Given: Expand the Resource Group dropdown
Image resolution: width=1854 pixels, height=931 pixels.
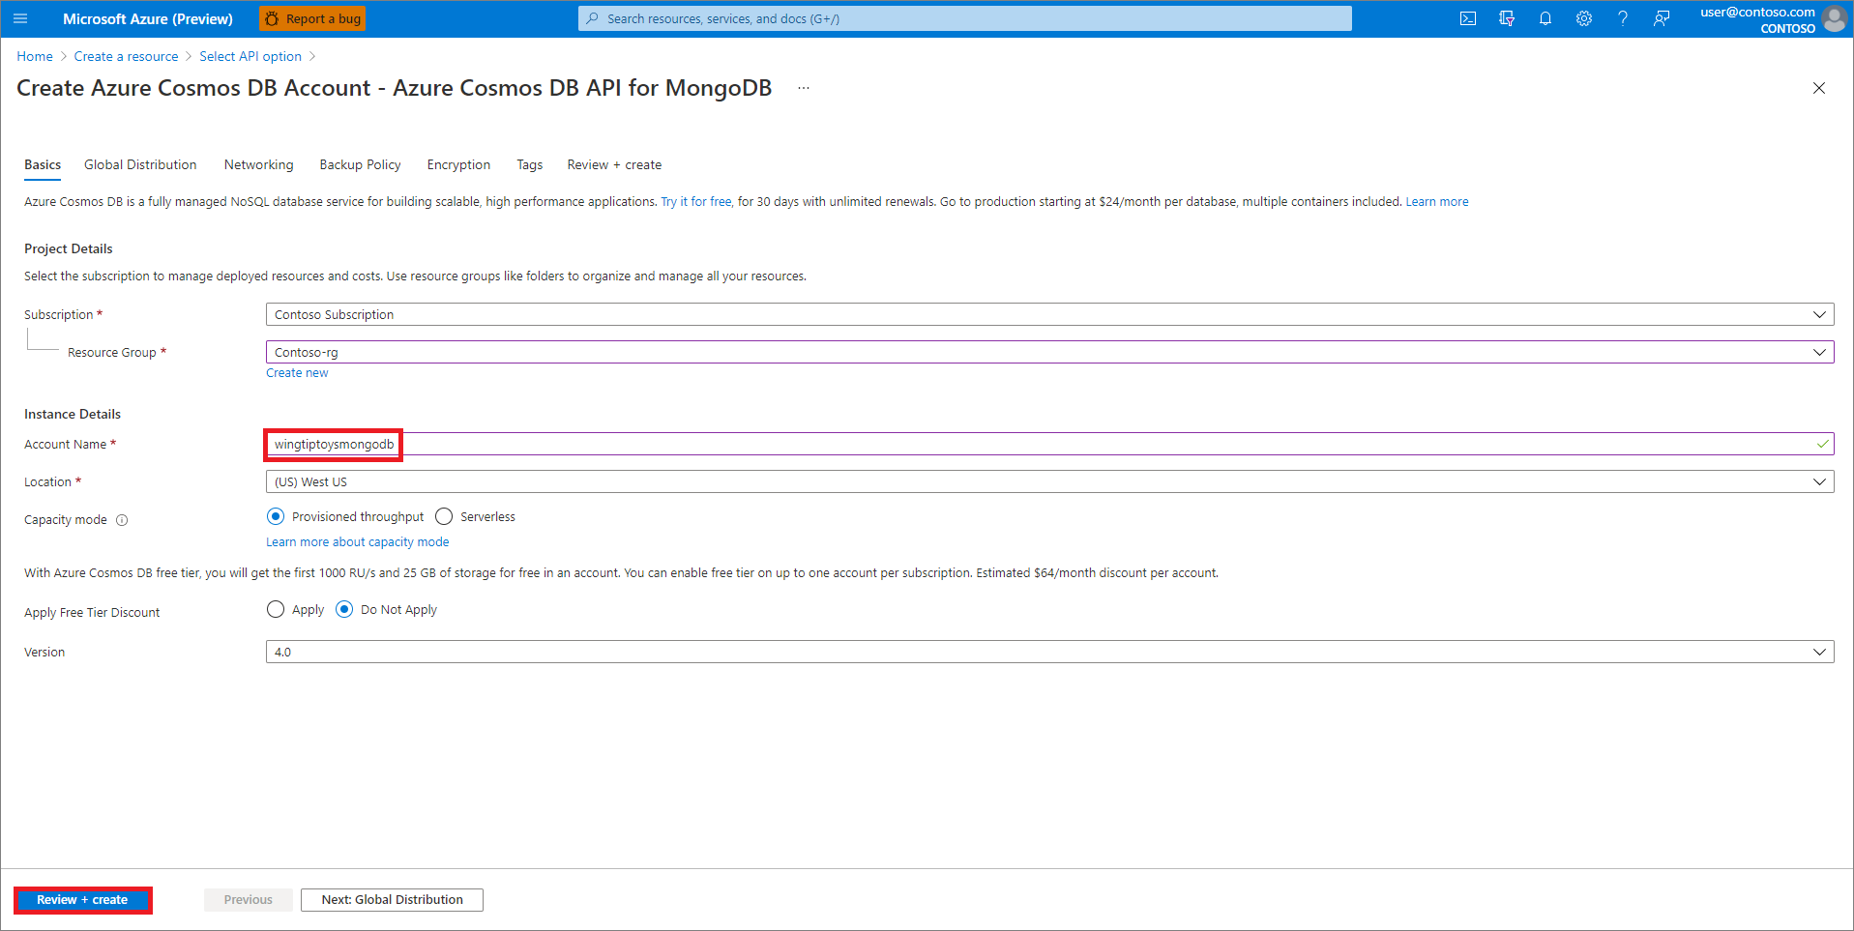Looking at the screenshot, I should point(1819,352).
